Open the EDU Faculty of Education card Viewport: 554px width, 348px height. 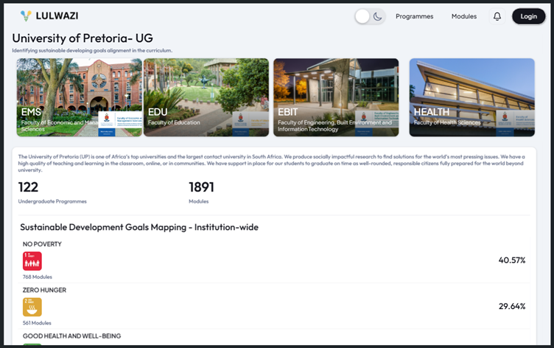206,97
